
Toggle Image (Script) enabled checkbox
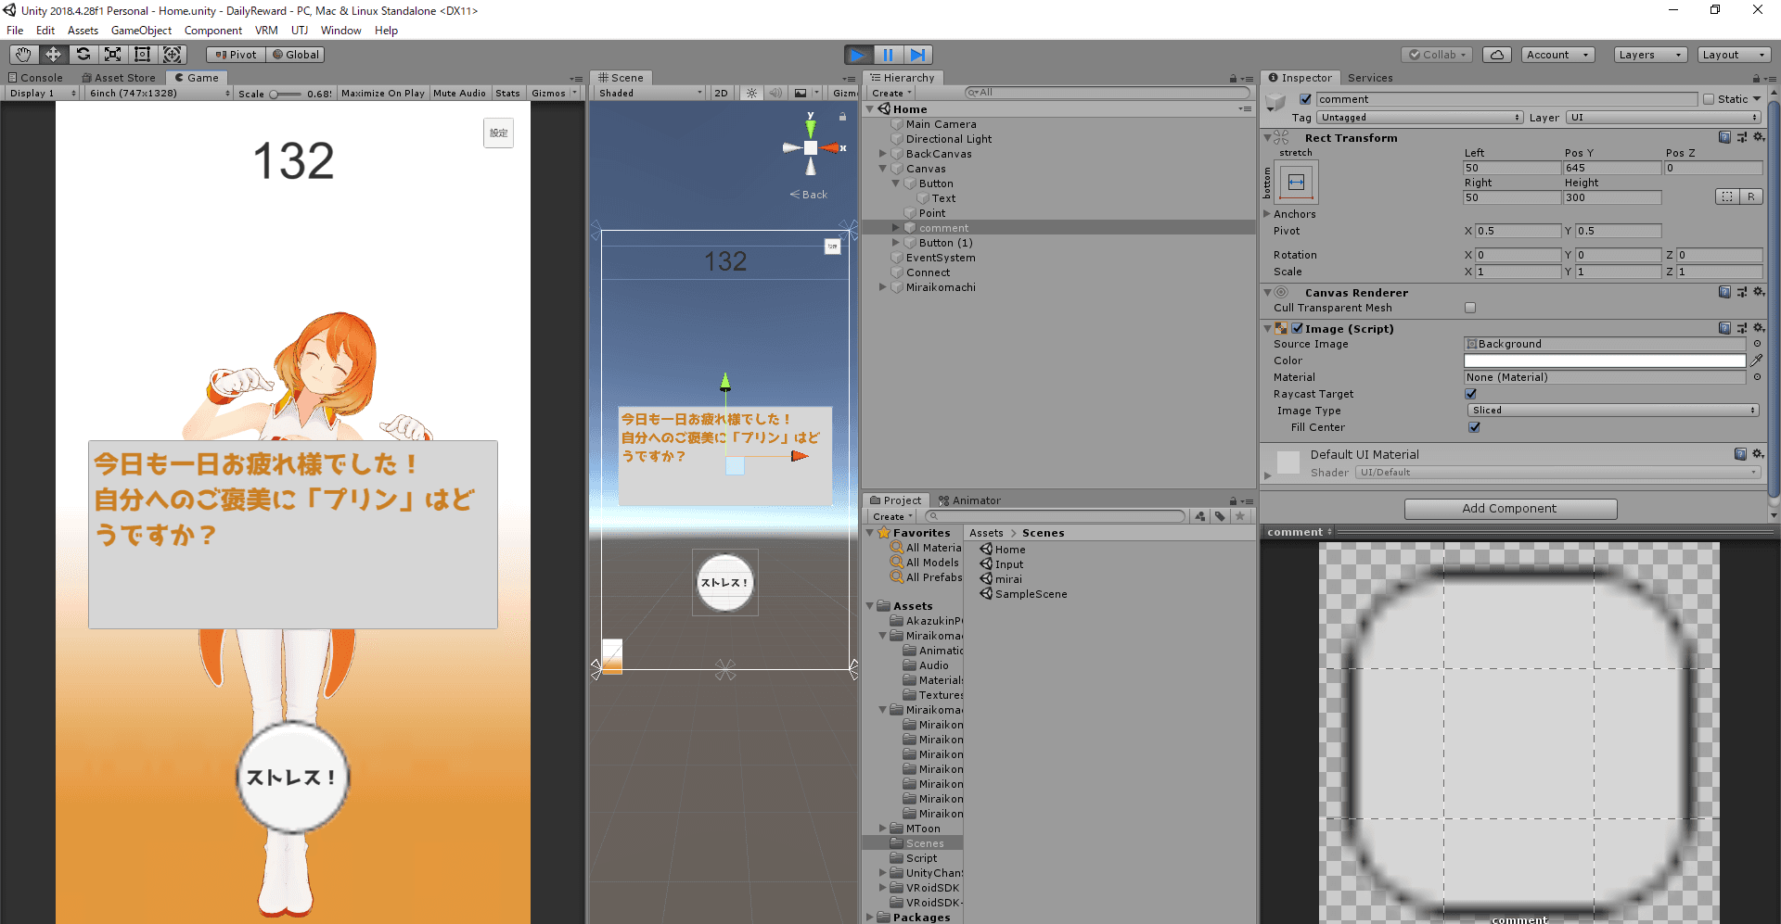tap(1298, 328)
